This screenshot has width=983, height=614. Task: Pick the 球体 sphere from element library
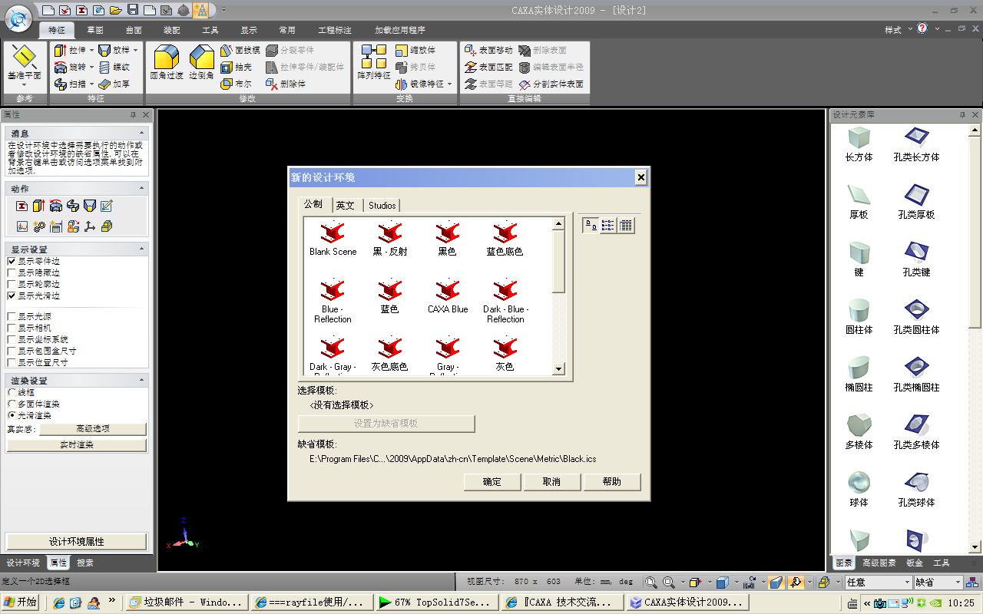click(859, 490)
